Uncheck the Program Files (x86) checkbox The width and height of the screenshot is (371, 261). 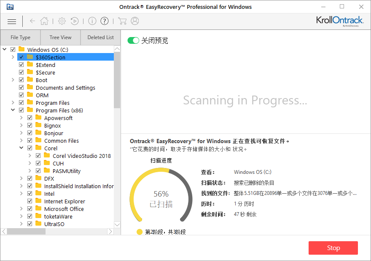coord(22,110)
